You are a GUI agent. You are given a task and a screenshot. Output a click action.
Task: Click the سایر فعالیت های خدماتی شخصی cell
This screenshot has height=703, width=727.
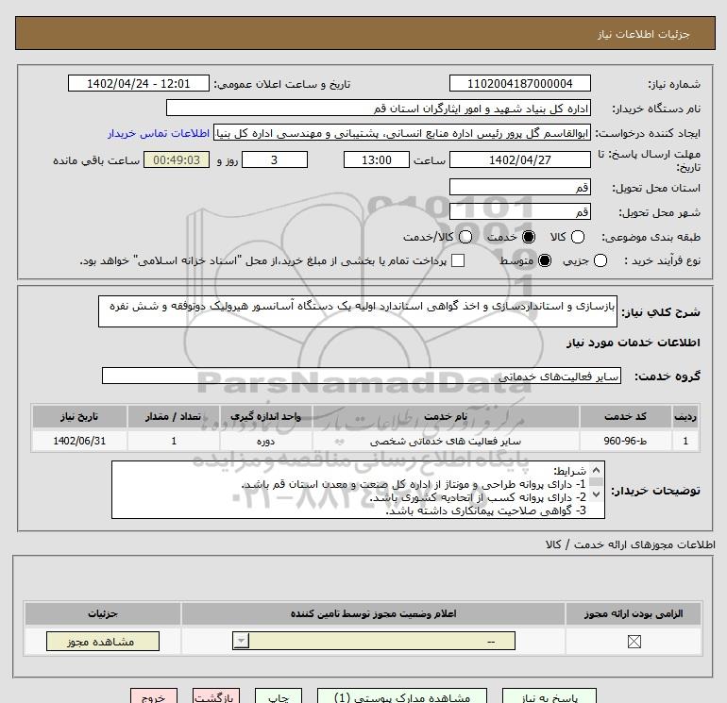446,441
